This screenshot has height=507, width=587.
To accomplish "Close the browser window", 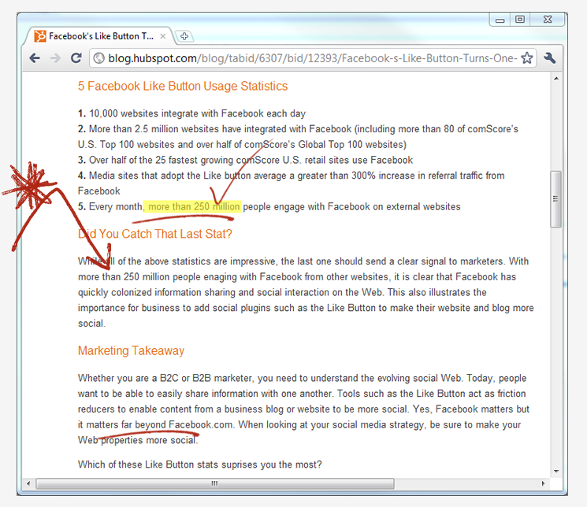I will [x=548, y=20].
